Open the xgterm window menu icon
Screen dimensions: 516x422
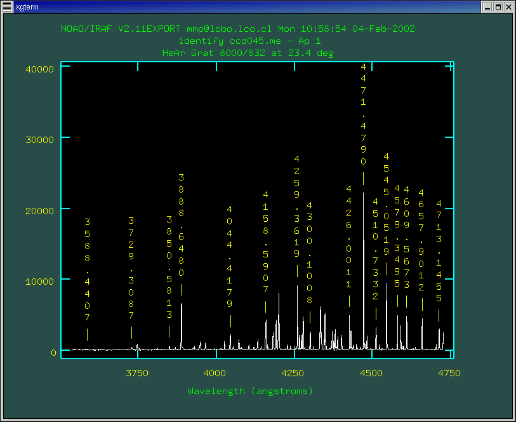tap(7, 6)
